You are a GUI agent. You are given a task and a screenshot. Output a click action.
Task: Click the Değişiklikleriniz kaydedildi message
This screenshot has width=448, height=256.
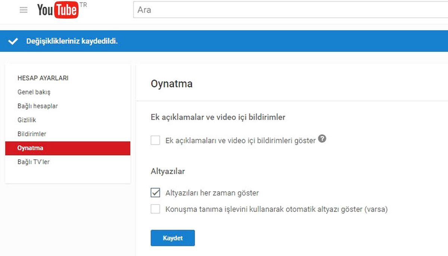[72, 41]
